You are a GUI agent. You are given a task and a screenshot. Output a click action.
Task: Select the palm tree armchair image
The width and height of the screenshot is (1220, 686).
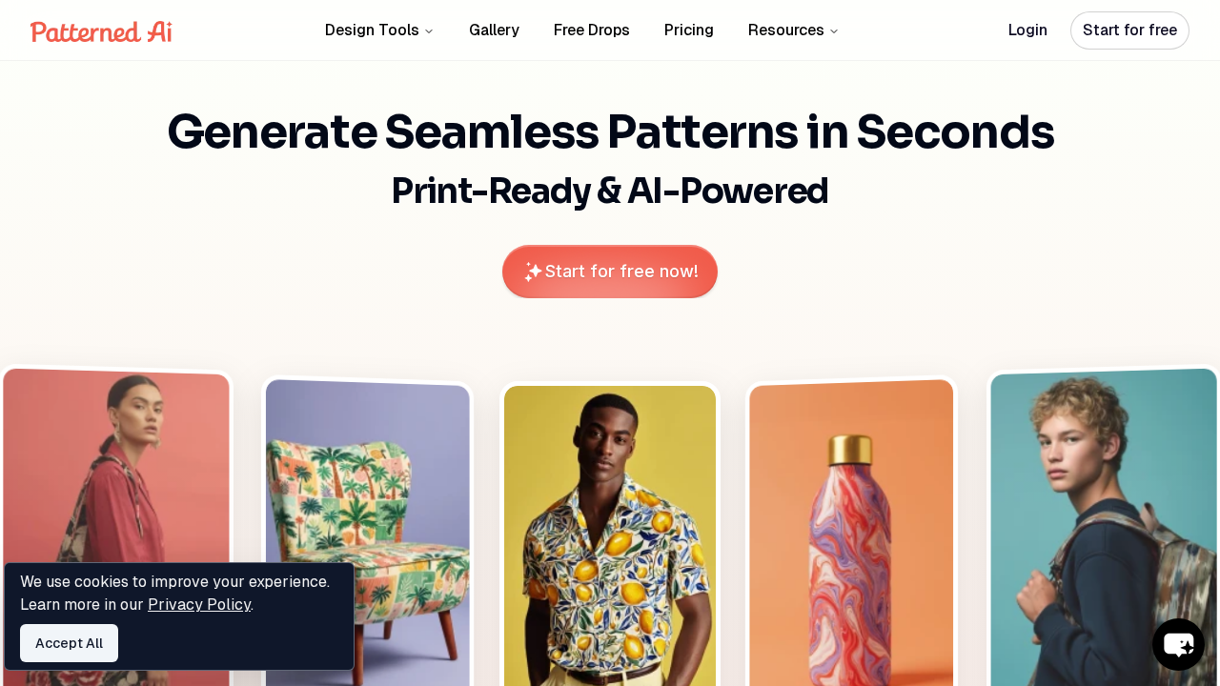coord(368,532)
